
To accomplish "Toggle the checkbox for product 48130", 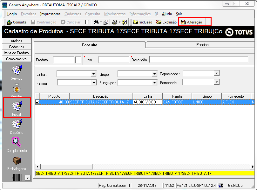I will point(37,102).
